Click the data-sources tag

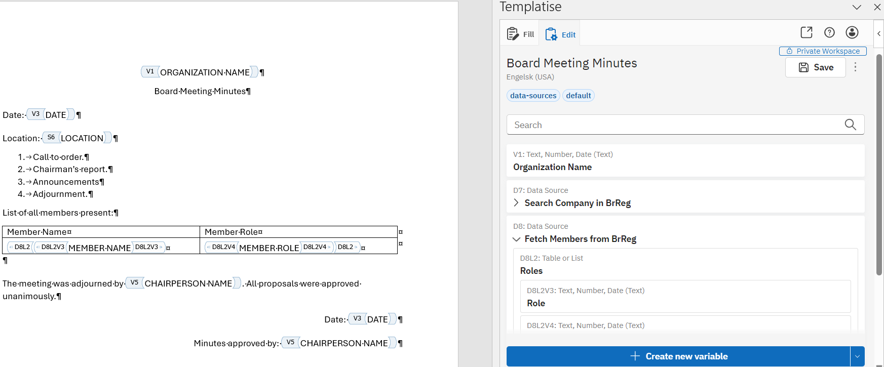[533, 96]
